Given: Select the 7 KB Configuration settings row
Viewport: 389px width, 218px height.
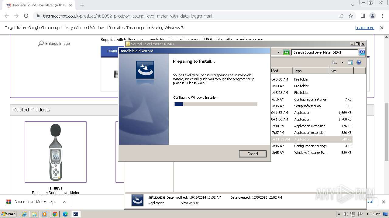Looking at the screenshot, I should [311, 99].
